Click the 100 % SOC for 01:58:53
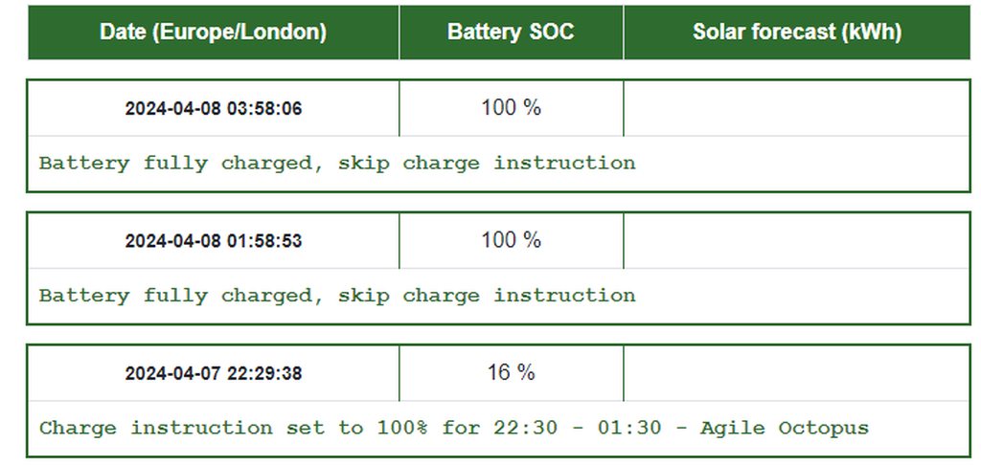 coord(511,239)
